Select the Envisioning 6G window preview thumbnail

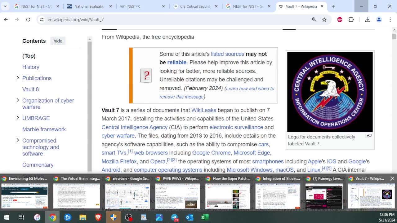25,196
